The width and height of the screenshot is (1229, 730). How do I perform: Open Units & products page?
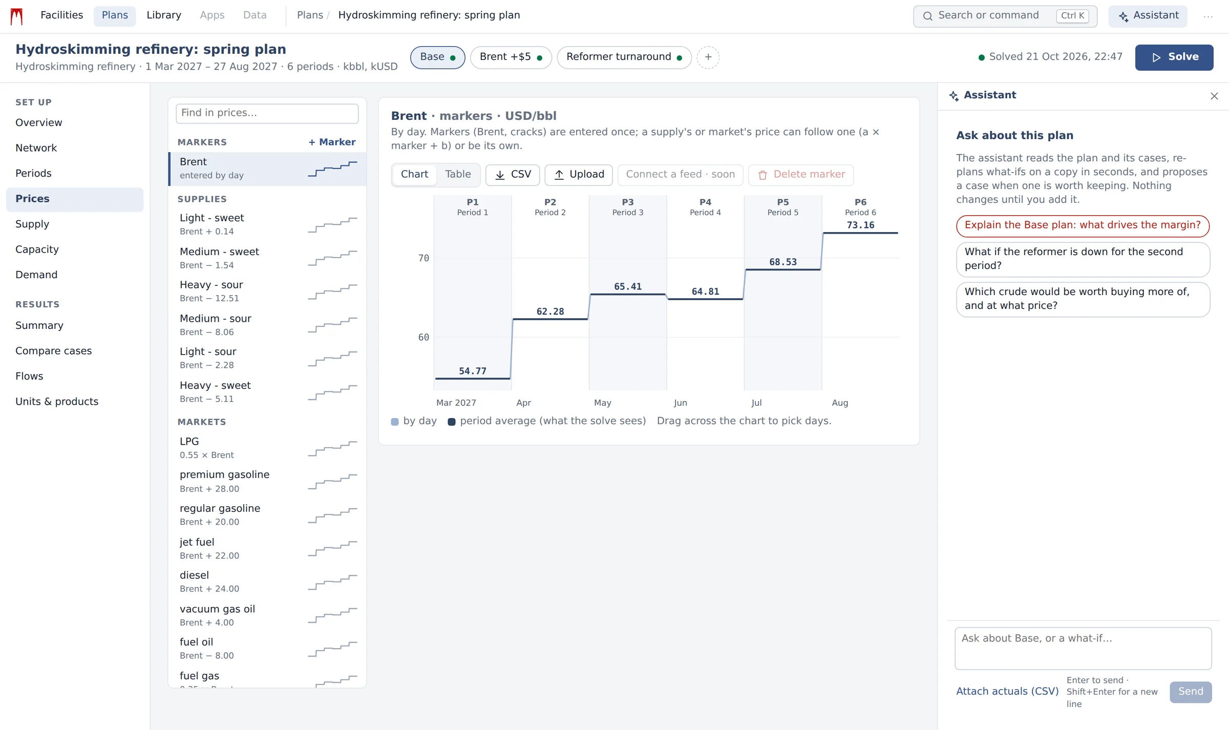(x=75, y=402)
